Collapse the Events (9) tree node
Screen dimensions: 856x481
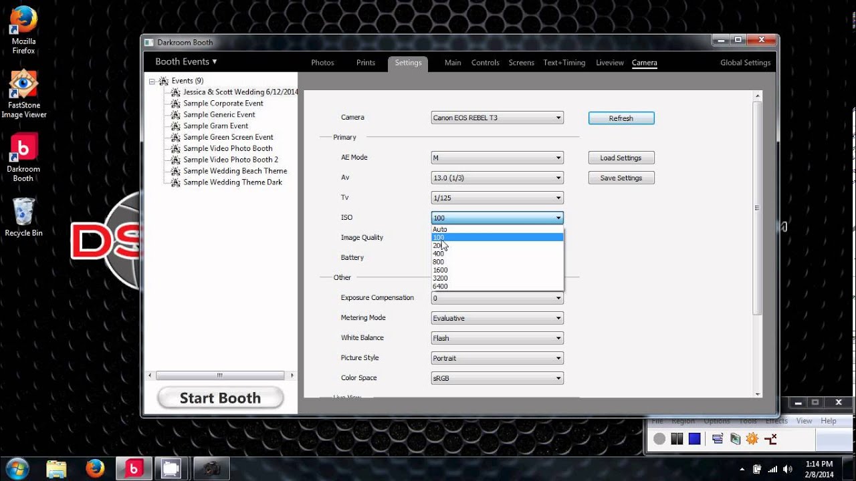pos(152,81)
